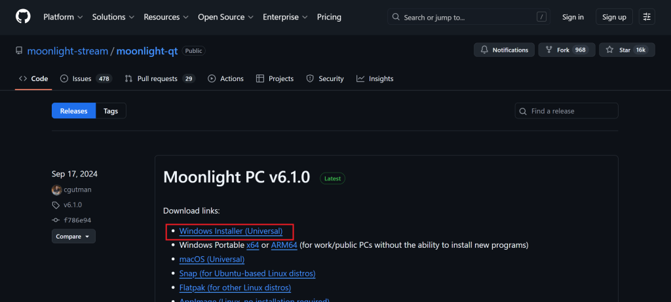Switch to the Tags view
The width and height of the screenshot is (671, 302).
(x=111, y=111)
